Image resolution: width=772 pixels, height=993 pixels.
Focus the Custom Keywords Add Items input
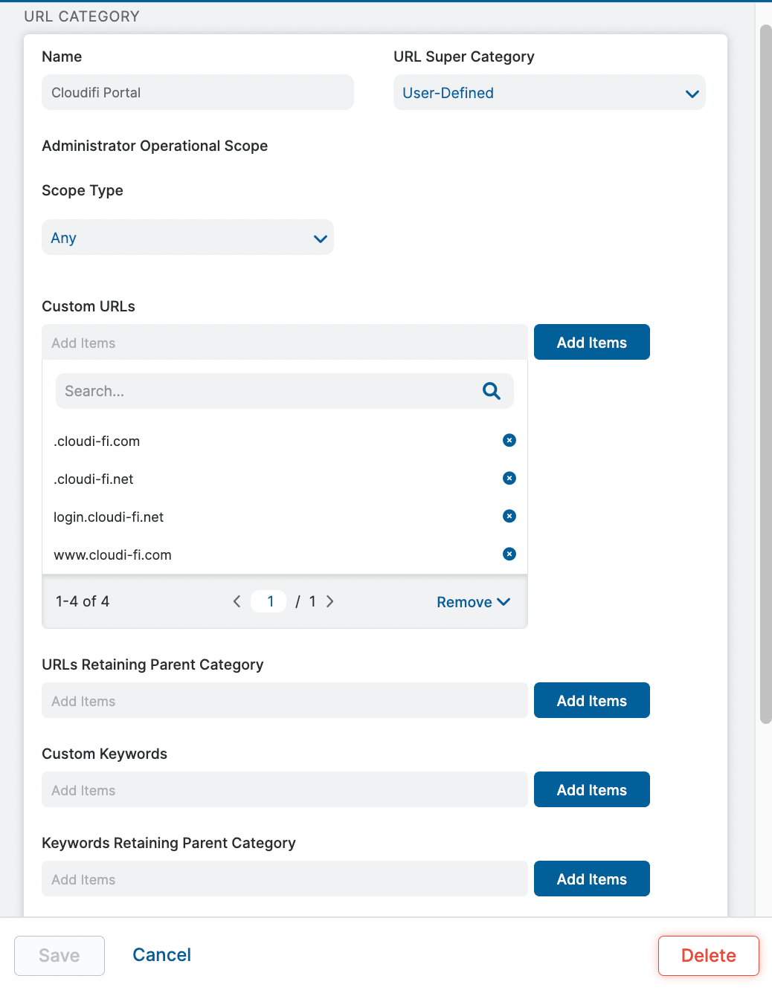coord(285,790)
